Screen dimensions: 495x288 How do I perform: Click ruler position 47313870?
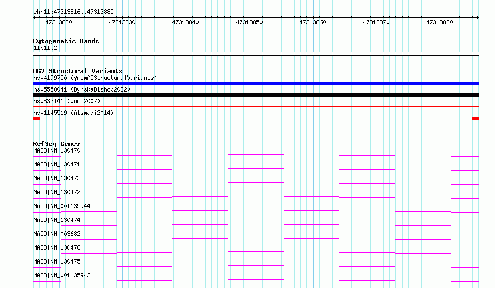(376, 22)
